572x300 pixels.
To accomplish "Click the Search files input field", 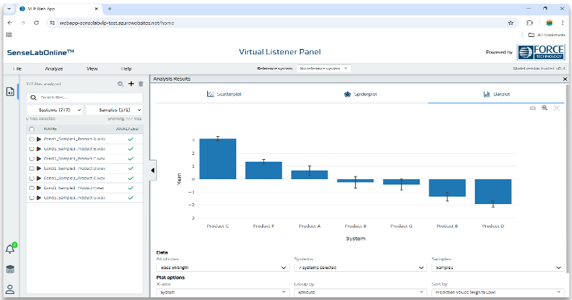I will 85,97.
